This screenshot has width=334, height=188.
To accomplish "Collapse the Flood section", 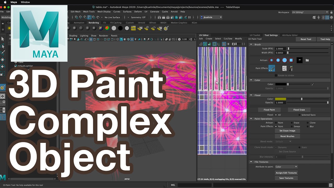I will (x=251, y=95).
